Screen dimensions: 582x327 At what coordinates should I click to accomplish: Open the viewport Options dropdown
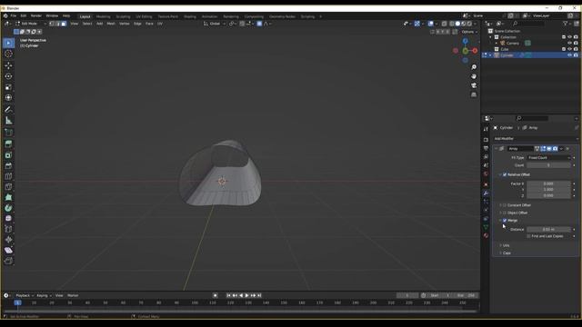pos(469,32)
